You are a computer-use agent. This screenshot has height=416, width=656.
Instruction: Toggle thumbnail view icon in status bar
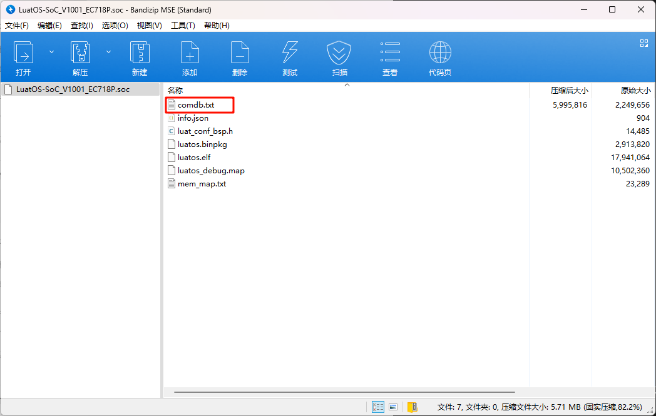tap(393, 407)
